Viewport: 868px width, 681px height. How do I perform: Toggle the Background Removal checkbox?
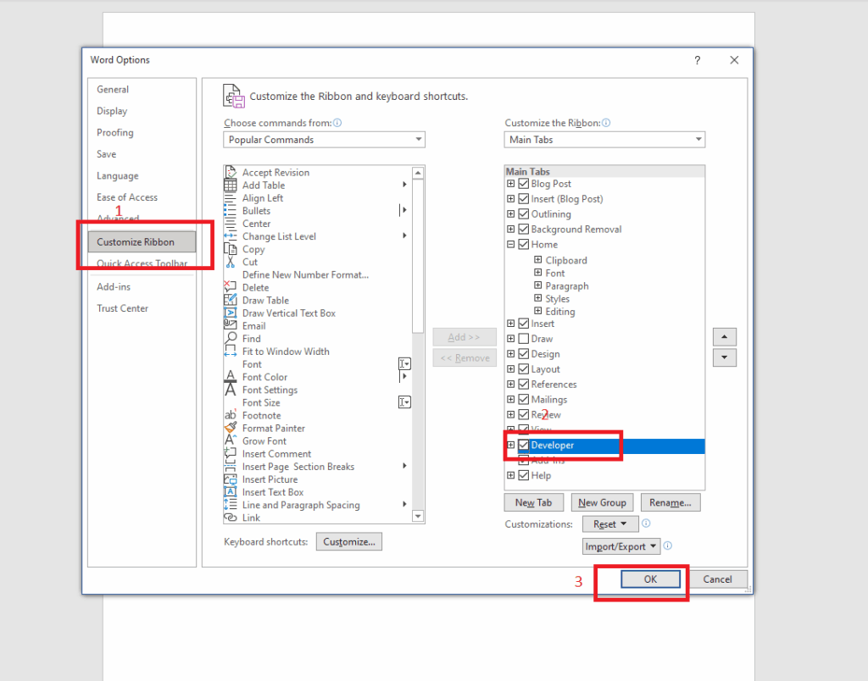tap(524, 229)
